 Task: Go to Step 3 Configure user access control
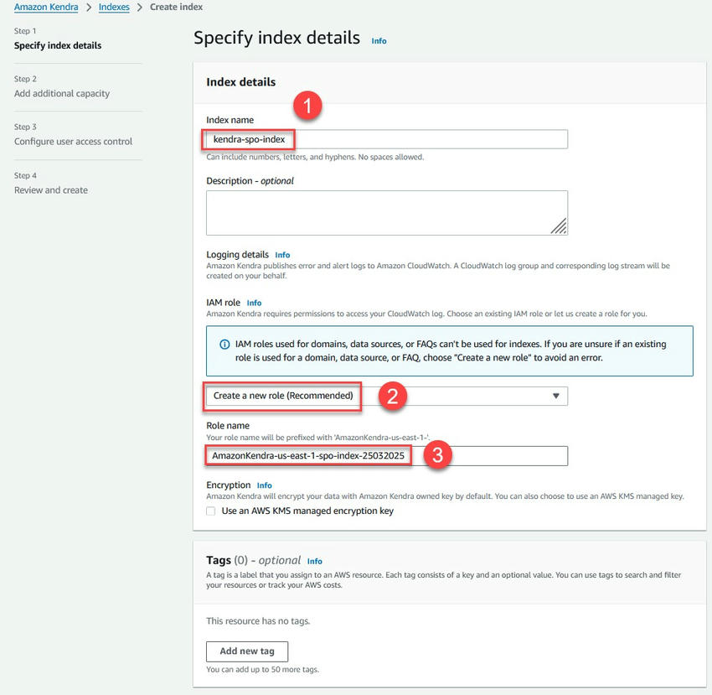click(74, 142)
